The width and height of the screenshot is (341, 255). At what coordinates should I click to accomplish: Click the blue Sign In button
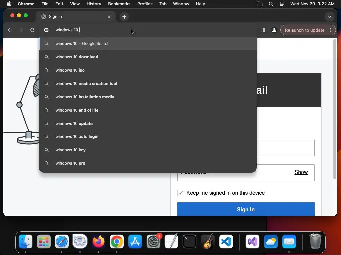pos(246,209)
